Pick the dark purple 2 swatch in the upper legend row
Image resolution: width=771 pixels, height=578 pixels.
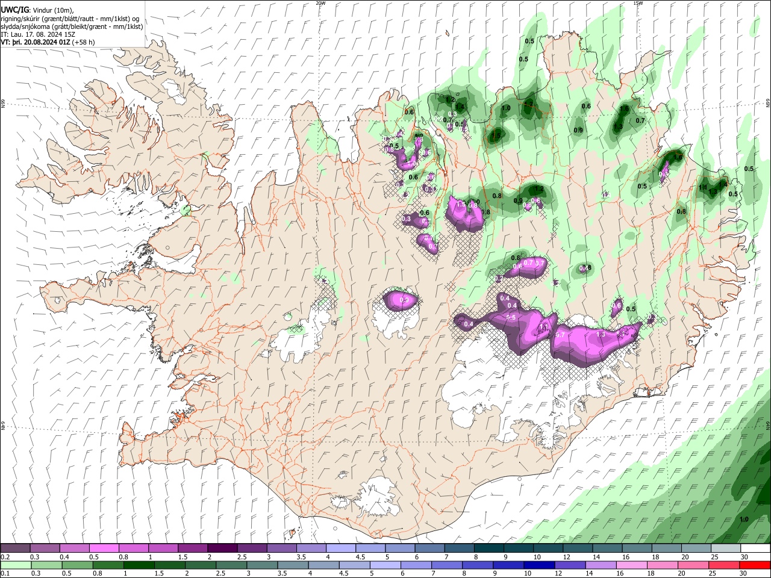click(x=222, y=548)
